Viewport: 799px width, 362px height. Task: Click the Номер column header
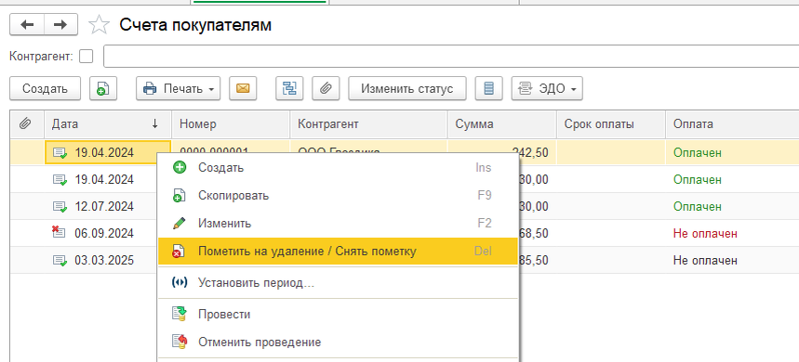(x=231, y=124)
